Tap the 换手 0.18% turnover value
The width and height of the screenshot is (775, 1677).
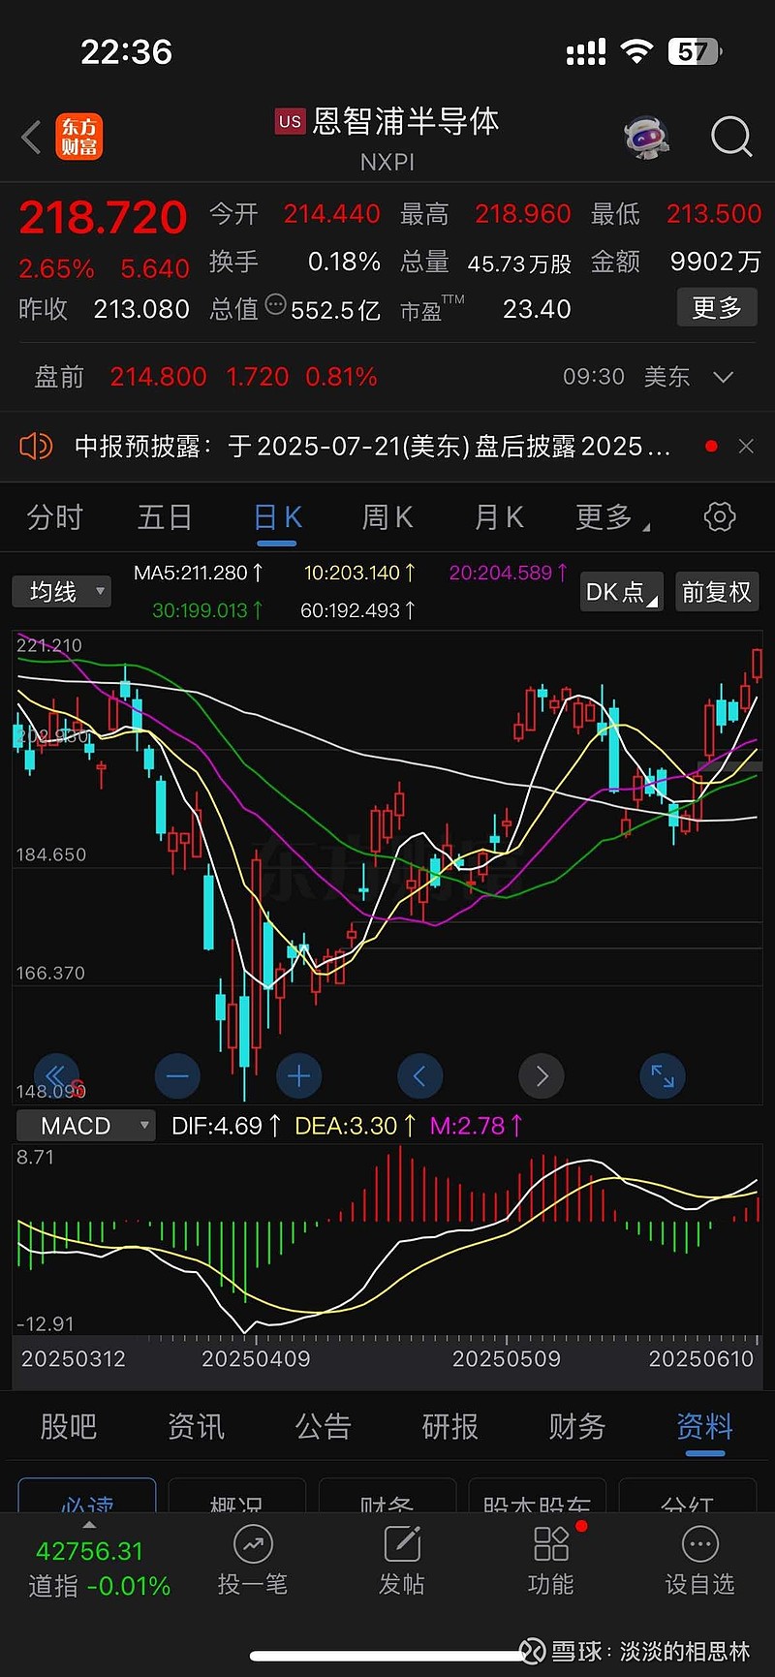344,262
